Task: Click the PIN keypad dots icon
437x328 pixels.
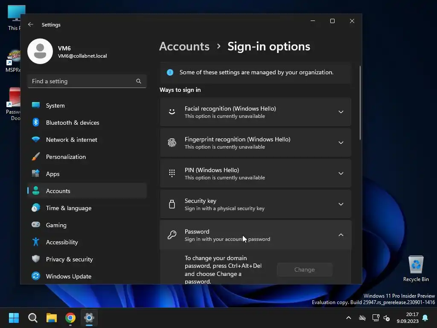Action: coord(172,173)
